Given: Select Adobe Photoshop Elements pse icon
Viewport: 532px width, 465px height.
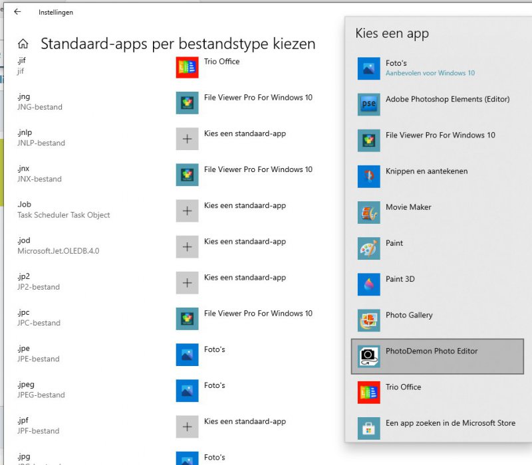Looking at the screenshot, I should [369, 104].
